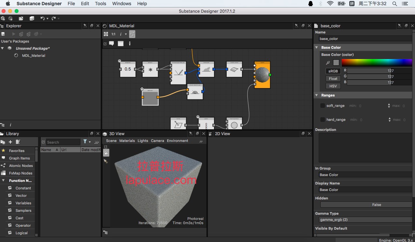This screenshot has height=242, width=415.
Task: Click the graph info 'i' icon
Action: click(121, 34)
